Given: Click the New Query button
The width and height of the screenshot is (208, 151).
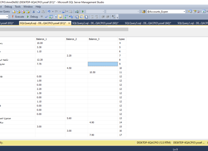Looking at the screenshot, I should [x=5, y=12].
